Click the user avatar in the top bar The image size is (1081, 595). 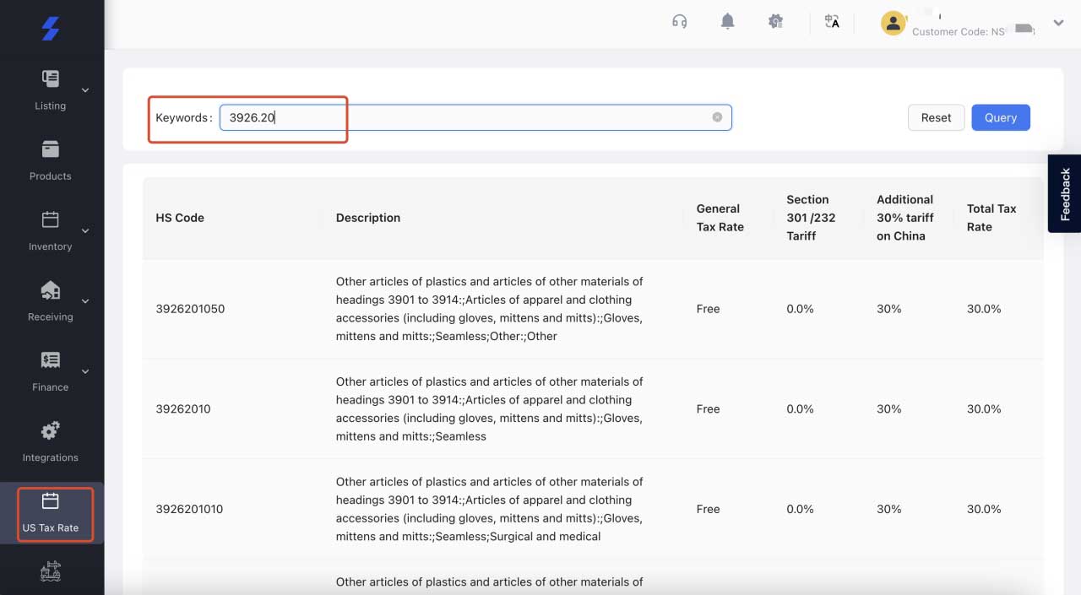click(x=893, y=23)
